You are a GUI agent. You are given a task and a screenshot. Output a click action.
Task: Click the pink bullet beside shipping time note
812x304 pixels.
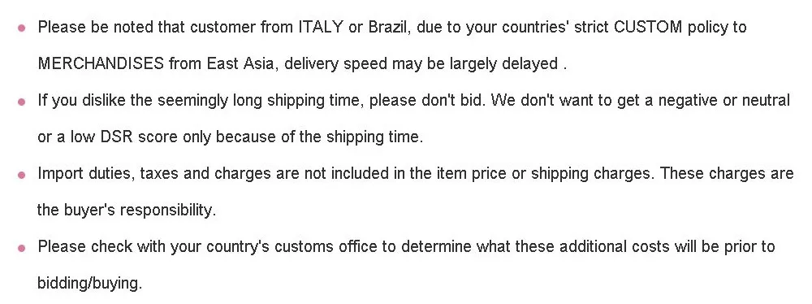pyautogui.click(x=21, y=102)
